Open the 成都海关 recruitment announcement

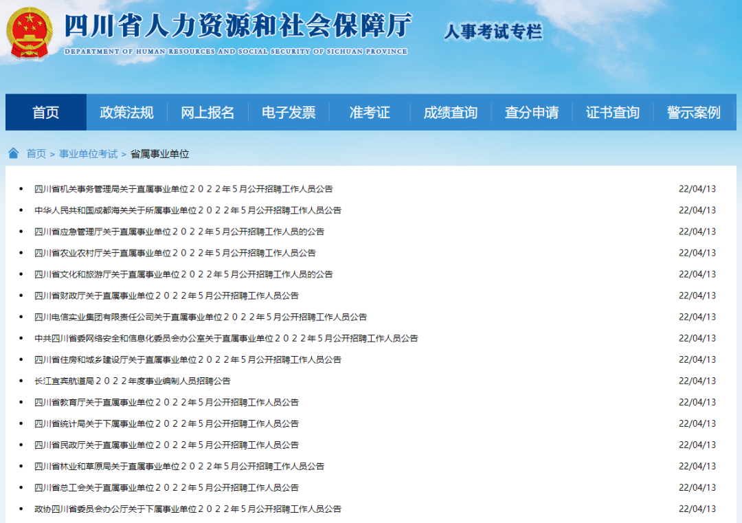click(x=188, y=210)
